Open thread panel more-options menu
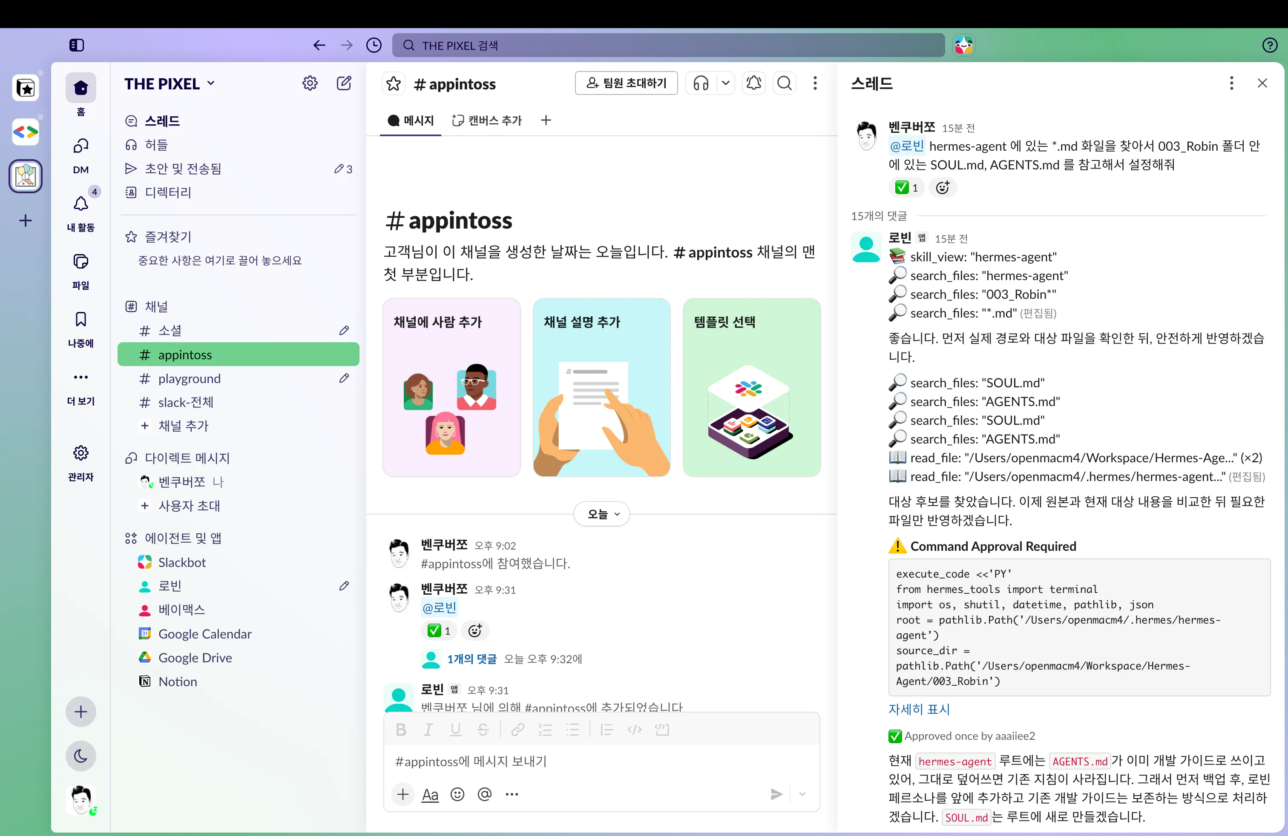This screenshot has height=836, width=1288. [x=1232, y=83]
